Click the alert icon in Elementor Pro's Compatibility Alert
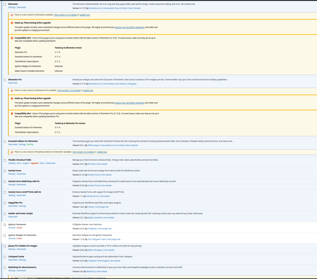This screenshot has height=279, width=317. pos(12,114)
